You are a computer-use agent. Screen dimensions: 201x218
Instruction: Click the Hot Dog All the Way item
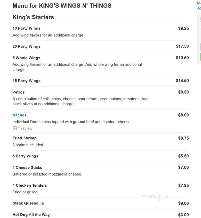(x=31, y=215)
